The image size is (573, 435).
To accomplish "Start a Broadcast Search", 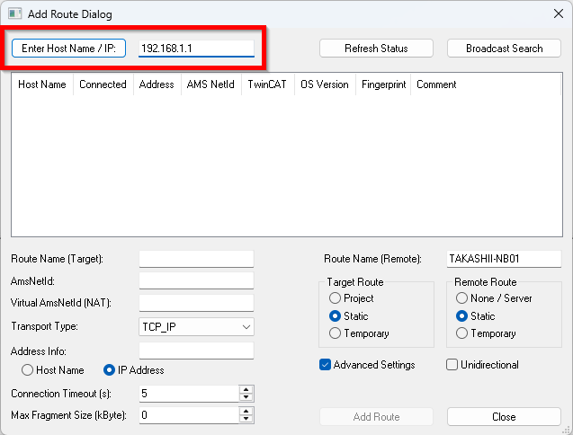I will [x=504, y=49].
